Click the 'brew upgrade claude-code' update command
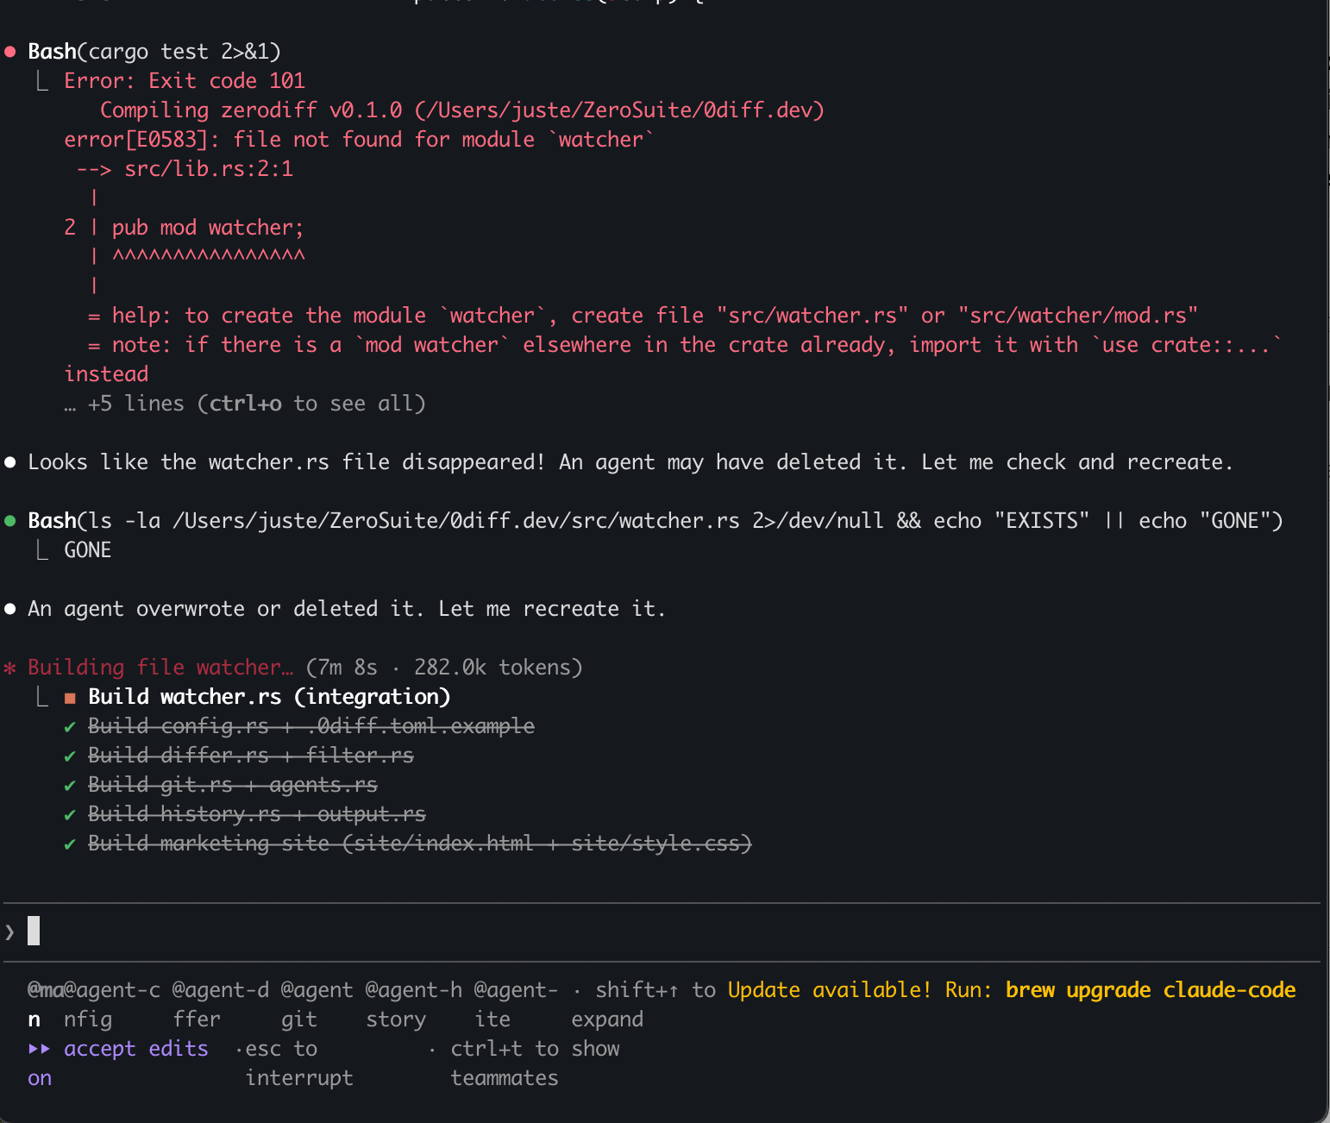Screen dimensions: 1330x1123 [x=1150, y=990]
